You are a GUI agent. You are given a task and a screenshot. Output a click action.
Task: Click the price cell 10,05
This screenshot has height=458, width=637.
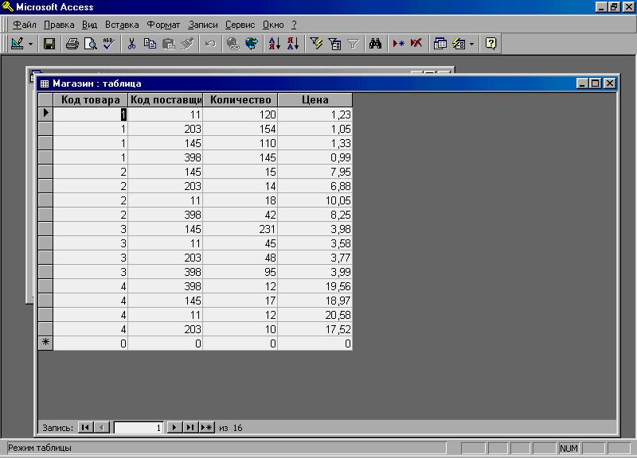click(315, 200)
